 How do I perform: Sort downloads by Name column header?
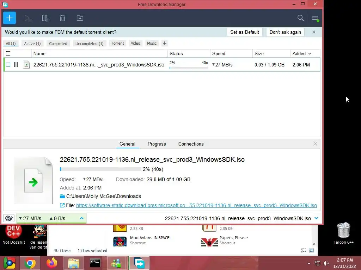(x=99, y=53)
